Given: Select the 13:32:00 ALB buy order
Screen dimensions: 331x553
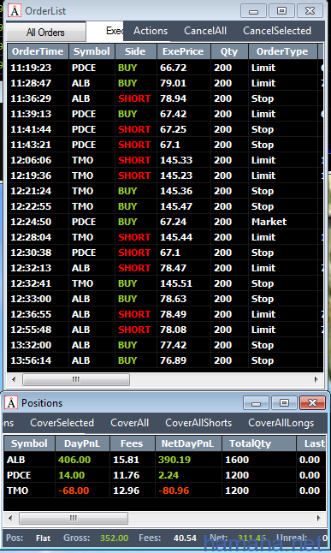Looking at the screenshot, I should click(x=165, y=345).
